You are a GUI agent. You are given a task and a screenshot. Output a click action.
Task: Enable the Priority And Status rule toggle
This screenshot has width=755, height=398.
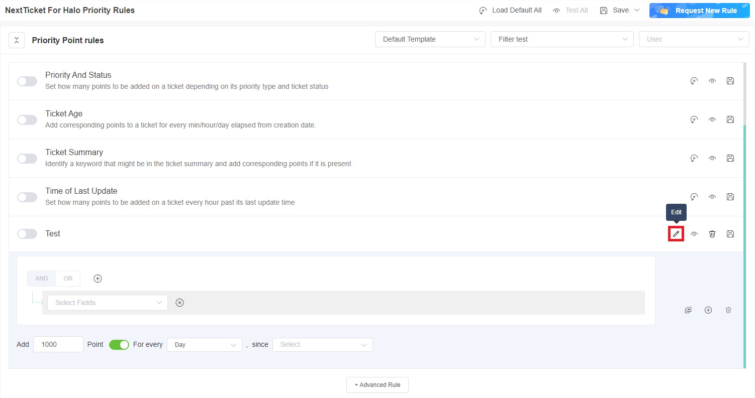(27, 81)
